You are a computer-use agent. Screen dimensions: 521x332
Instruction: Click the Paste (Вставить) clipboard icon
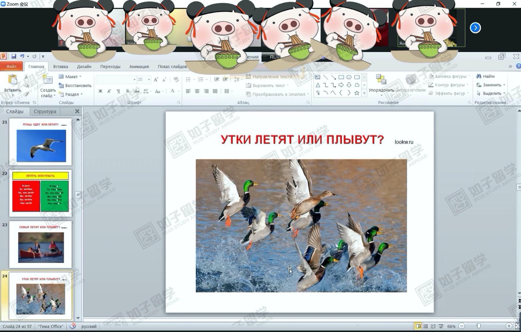coord(12,80)
